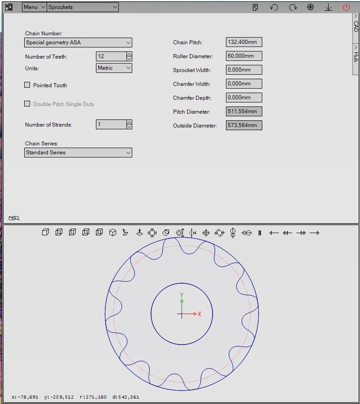The height and width of the screenshot is (404, 360).
Task: Increase Number of Teeth with up arrow
Action: (x=130, y=54)
